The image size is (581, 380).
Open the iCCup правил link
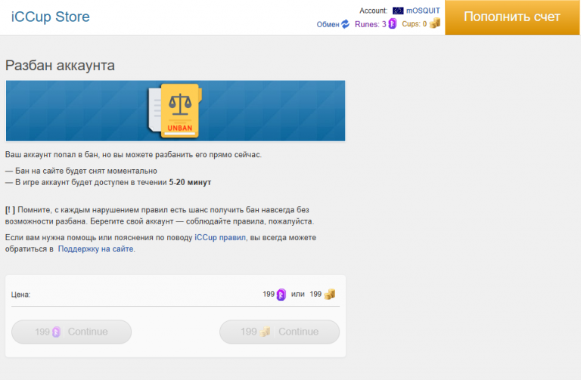pos(220,237)
